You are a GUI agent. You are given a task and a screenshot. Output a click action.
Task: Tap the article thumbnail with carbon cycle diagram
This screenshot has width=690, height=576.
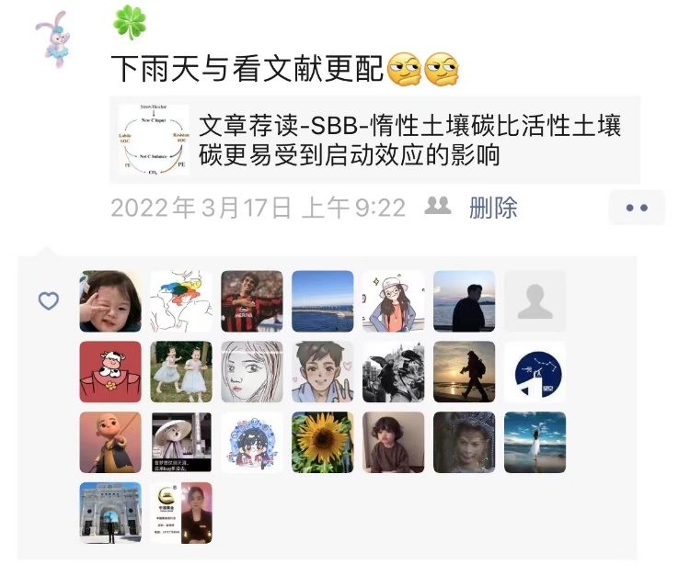[154, 140]
